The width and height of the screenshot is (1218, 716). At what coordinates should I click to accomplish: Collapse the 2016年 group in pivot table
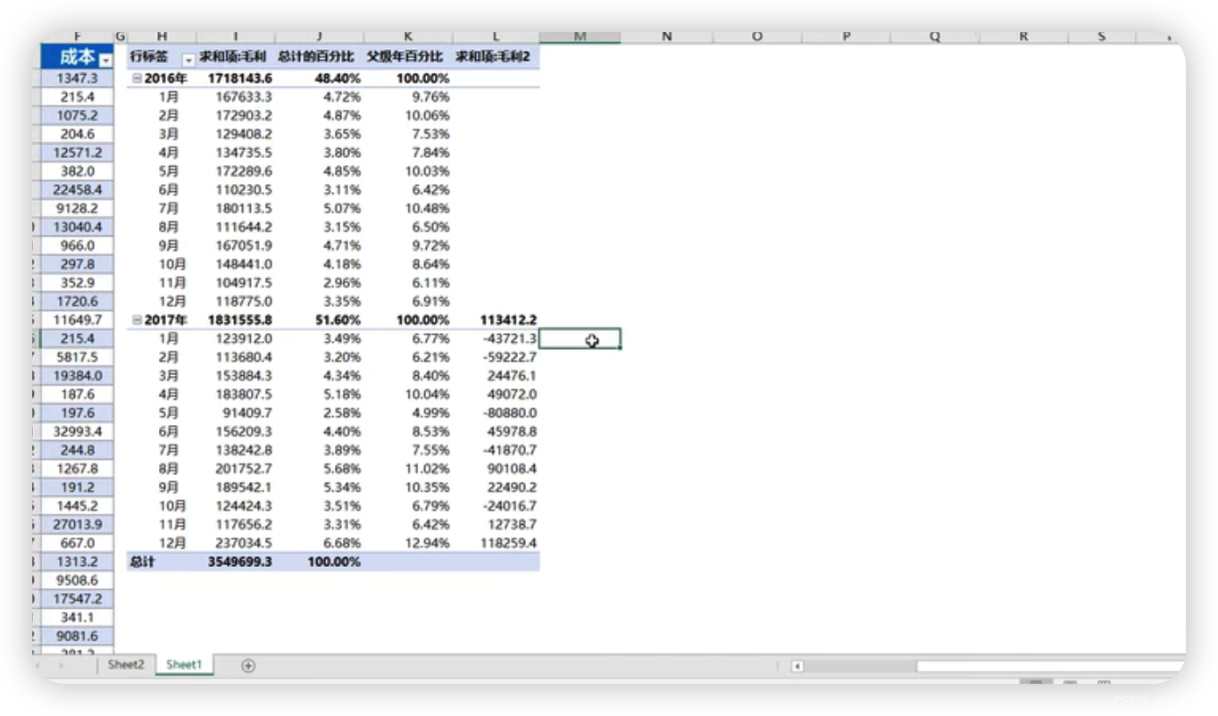pos(137,79)
